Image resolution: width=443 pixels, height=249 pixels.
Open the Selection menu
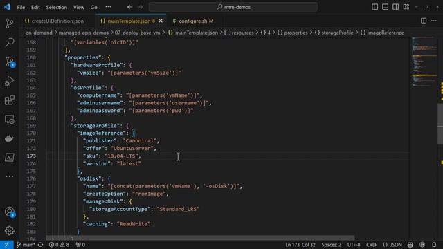[57, 7]
